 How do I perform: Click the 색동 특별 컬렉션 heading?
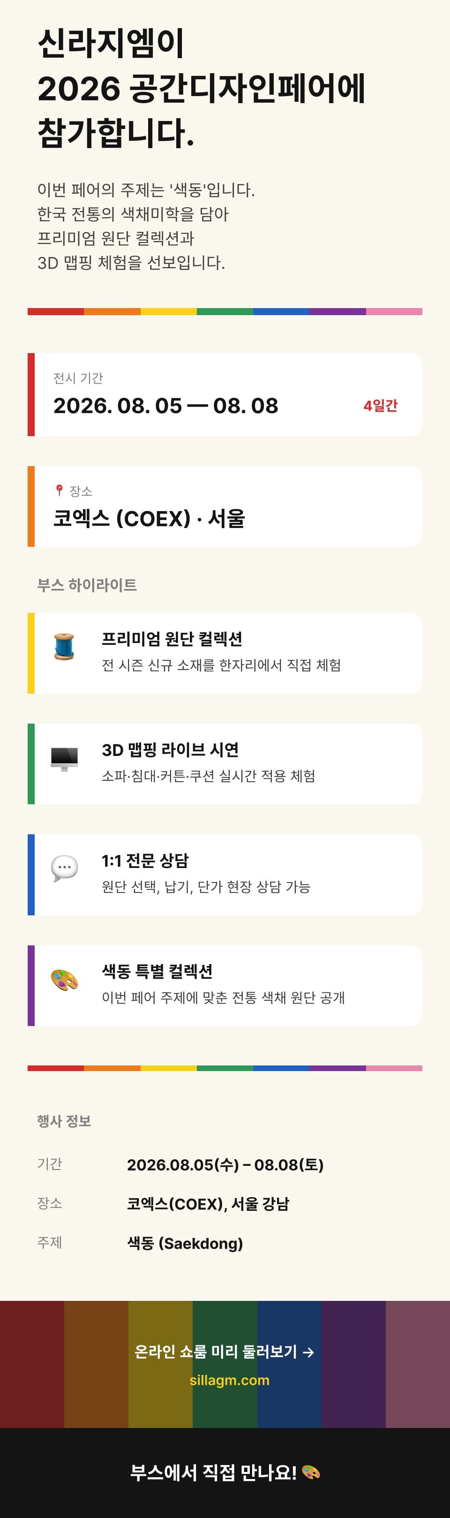[157, 971]
